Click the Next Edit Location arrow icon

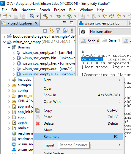click(112, 16)
